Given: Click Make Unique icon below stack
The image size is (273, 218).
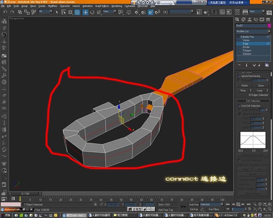Looking at the screenshot, I should (254, 65).
